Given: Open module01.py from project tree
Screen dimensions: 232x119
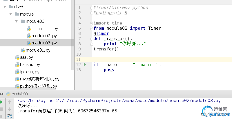Looking at the screenshot, I should [x=36, y=50].
